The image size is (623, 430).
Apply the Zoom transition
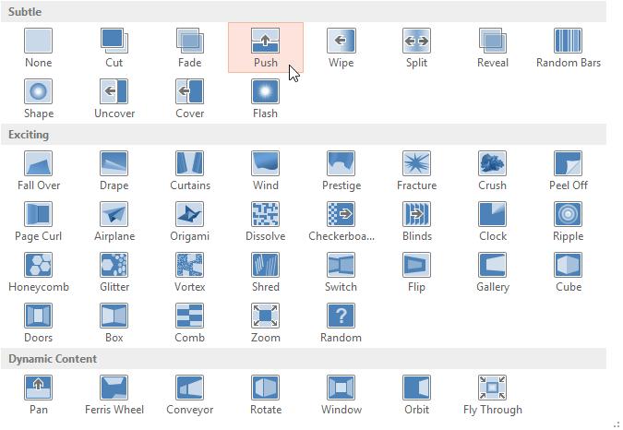[266, 323]
